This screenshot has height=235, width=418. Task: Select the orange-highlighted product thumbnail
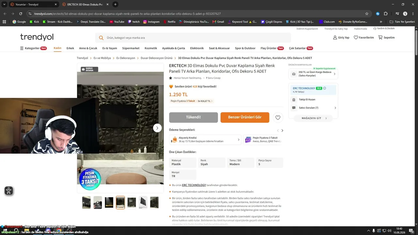coord(120,202)
